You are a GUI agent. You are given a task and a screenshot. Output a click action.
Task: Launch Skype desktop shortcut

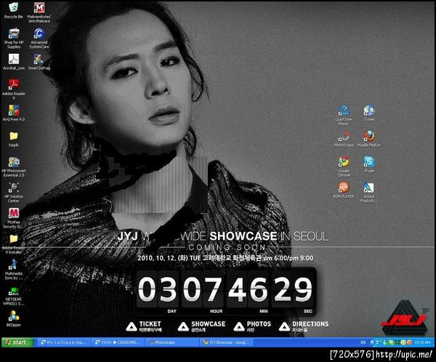coord(369,164)
